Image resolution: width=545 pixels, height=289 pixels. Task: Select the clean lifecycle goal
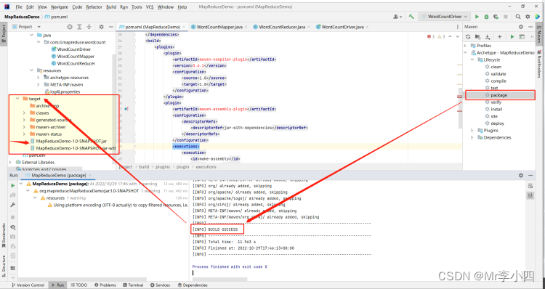tap(496, 67)
